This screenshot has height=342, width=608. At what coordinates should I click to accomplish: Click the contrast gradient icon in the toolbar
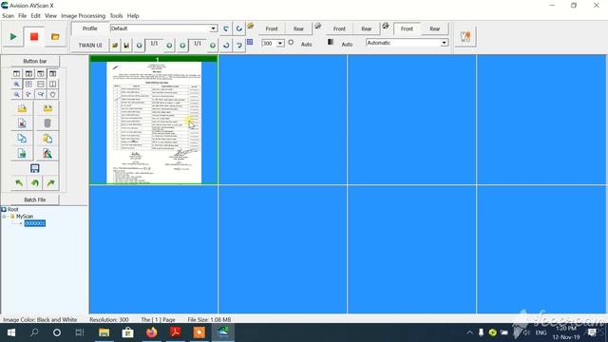click(331, 42)
